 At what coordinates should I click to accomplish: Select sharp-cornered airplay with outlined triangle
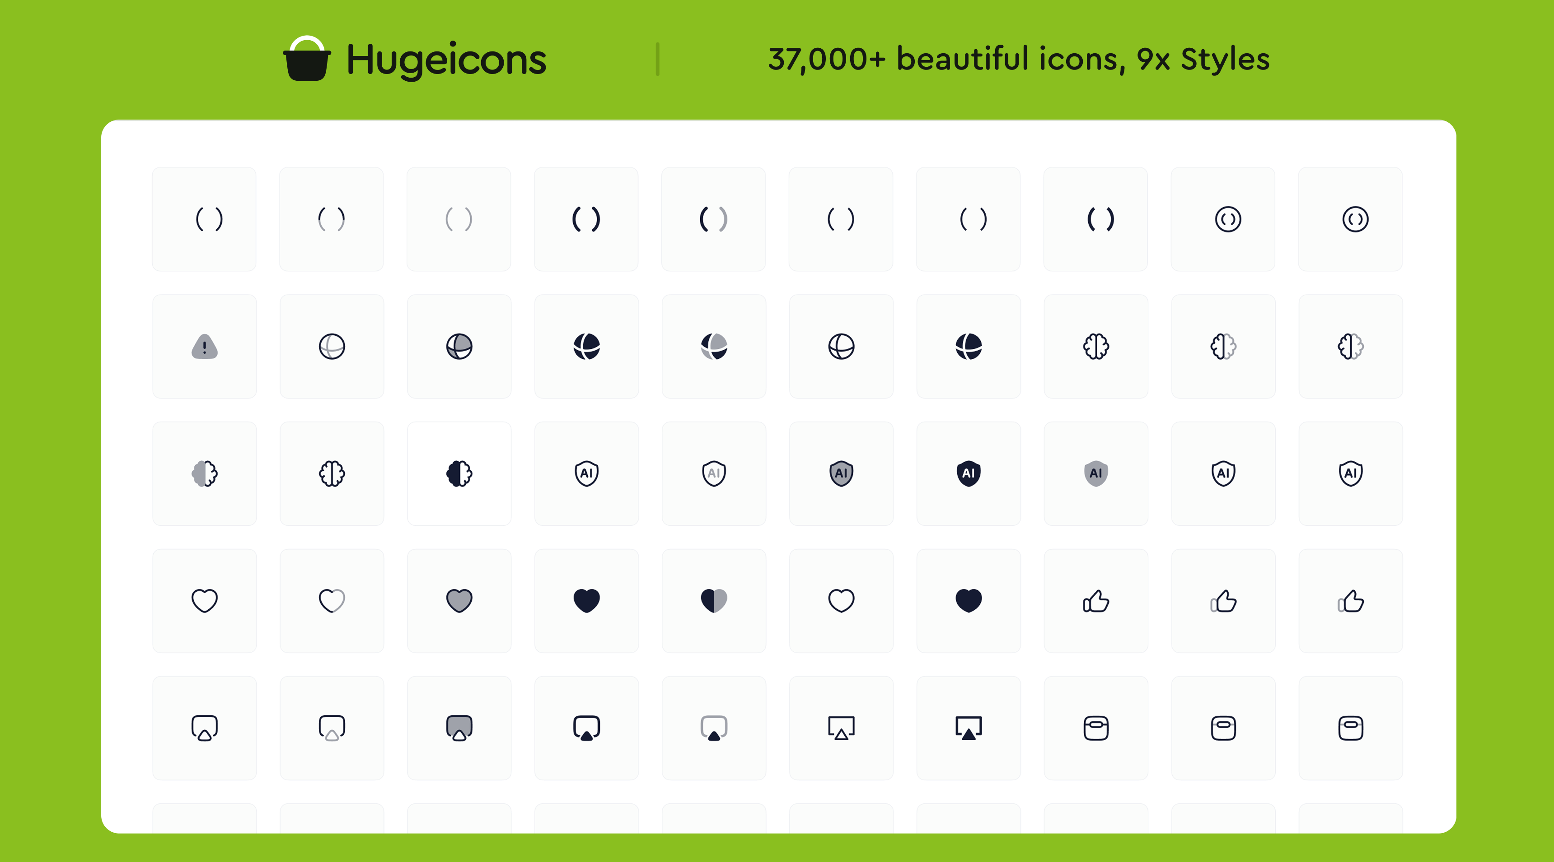(841, 728)
